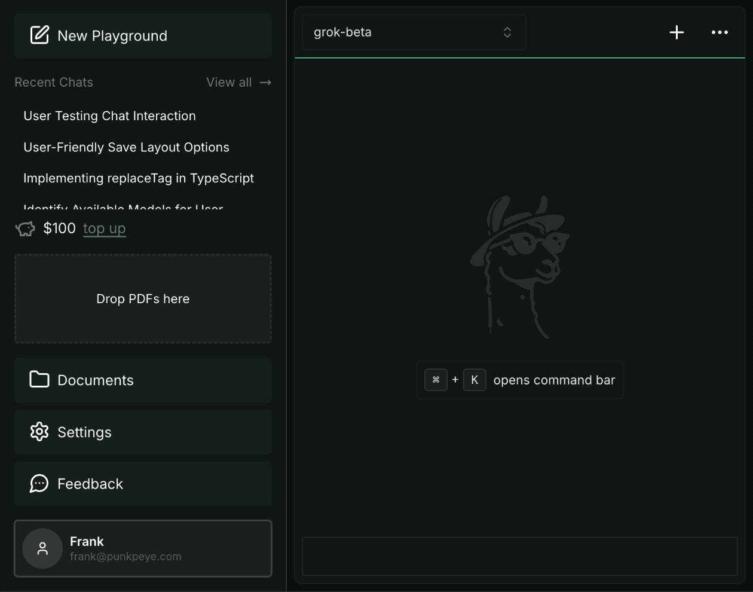753x592 pixels.
Task: Open the Implementing replaceTag in TypeScript chat
Action: tap(139, 178)
